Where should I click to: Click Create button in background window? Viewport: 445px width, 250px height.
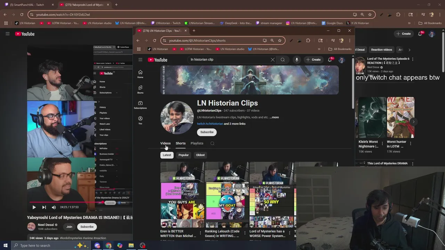pos(404,34)
